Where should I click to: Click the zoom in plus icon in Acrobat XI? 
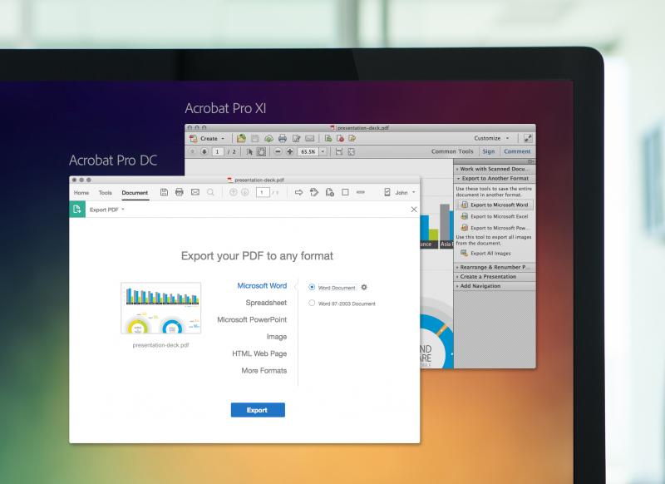click(289, 152)
